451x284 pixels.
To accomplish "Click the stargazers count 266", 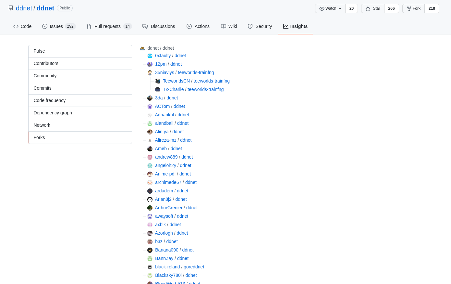I will pyautogui.click(x=392, y=8).
